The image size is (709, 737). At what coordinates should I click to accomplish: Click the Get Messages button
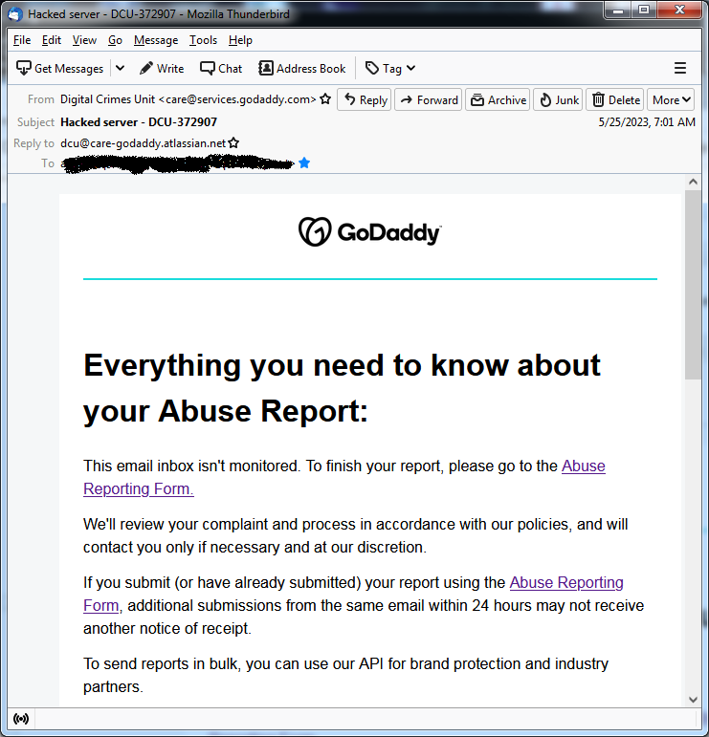59,69
